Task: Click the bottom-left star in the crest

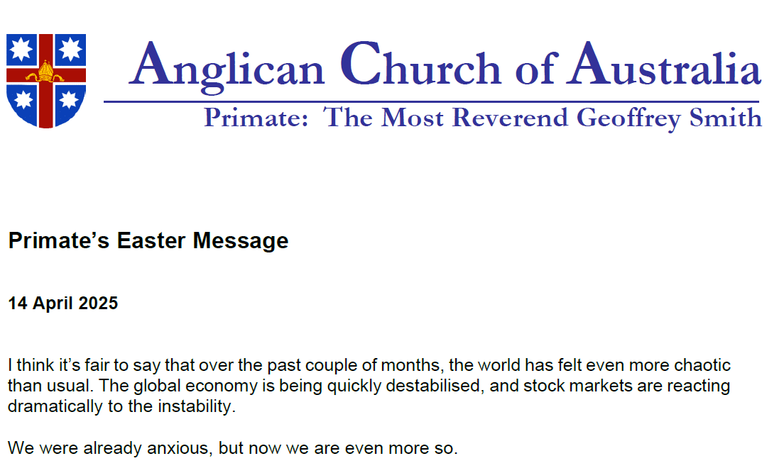Action: (23, 100)
